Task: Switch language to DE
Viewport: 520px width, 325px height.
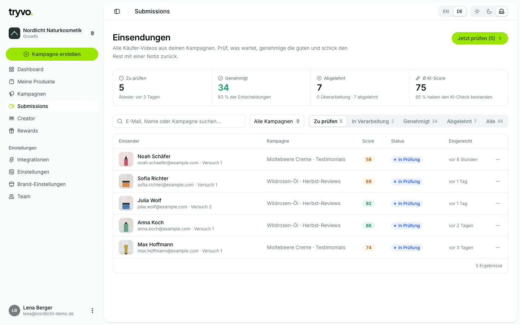Action: pos(460,12)
